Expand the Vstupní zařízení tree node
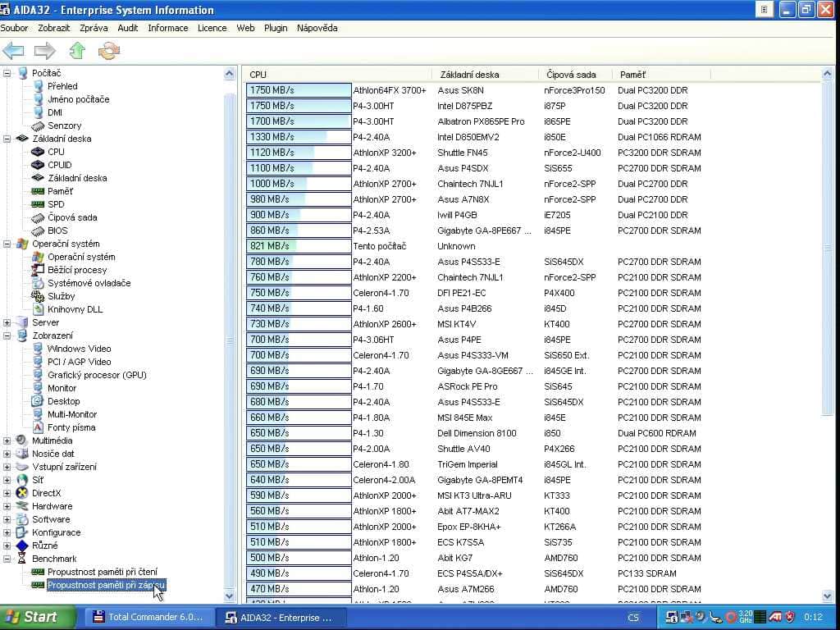Viewport: 840px width, 630px height. pos(7,467)
